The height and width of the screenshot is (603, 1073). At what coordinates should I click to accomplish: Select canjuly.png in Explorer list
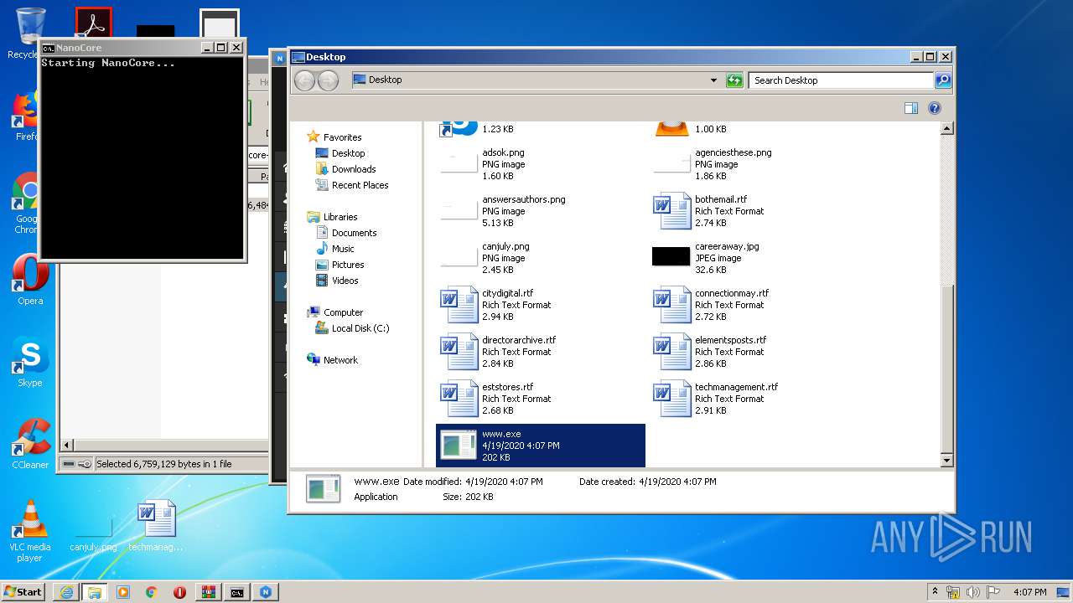point(505,246)
